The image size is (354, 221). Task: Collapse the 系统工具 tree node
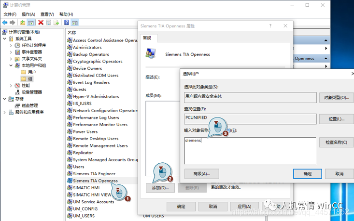pos(4,39)
